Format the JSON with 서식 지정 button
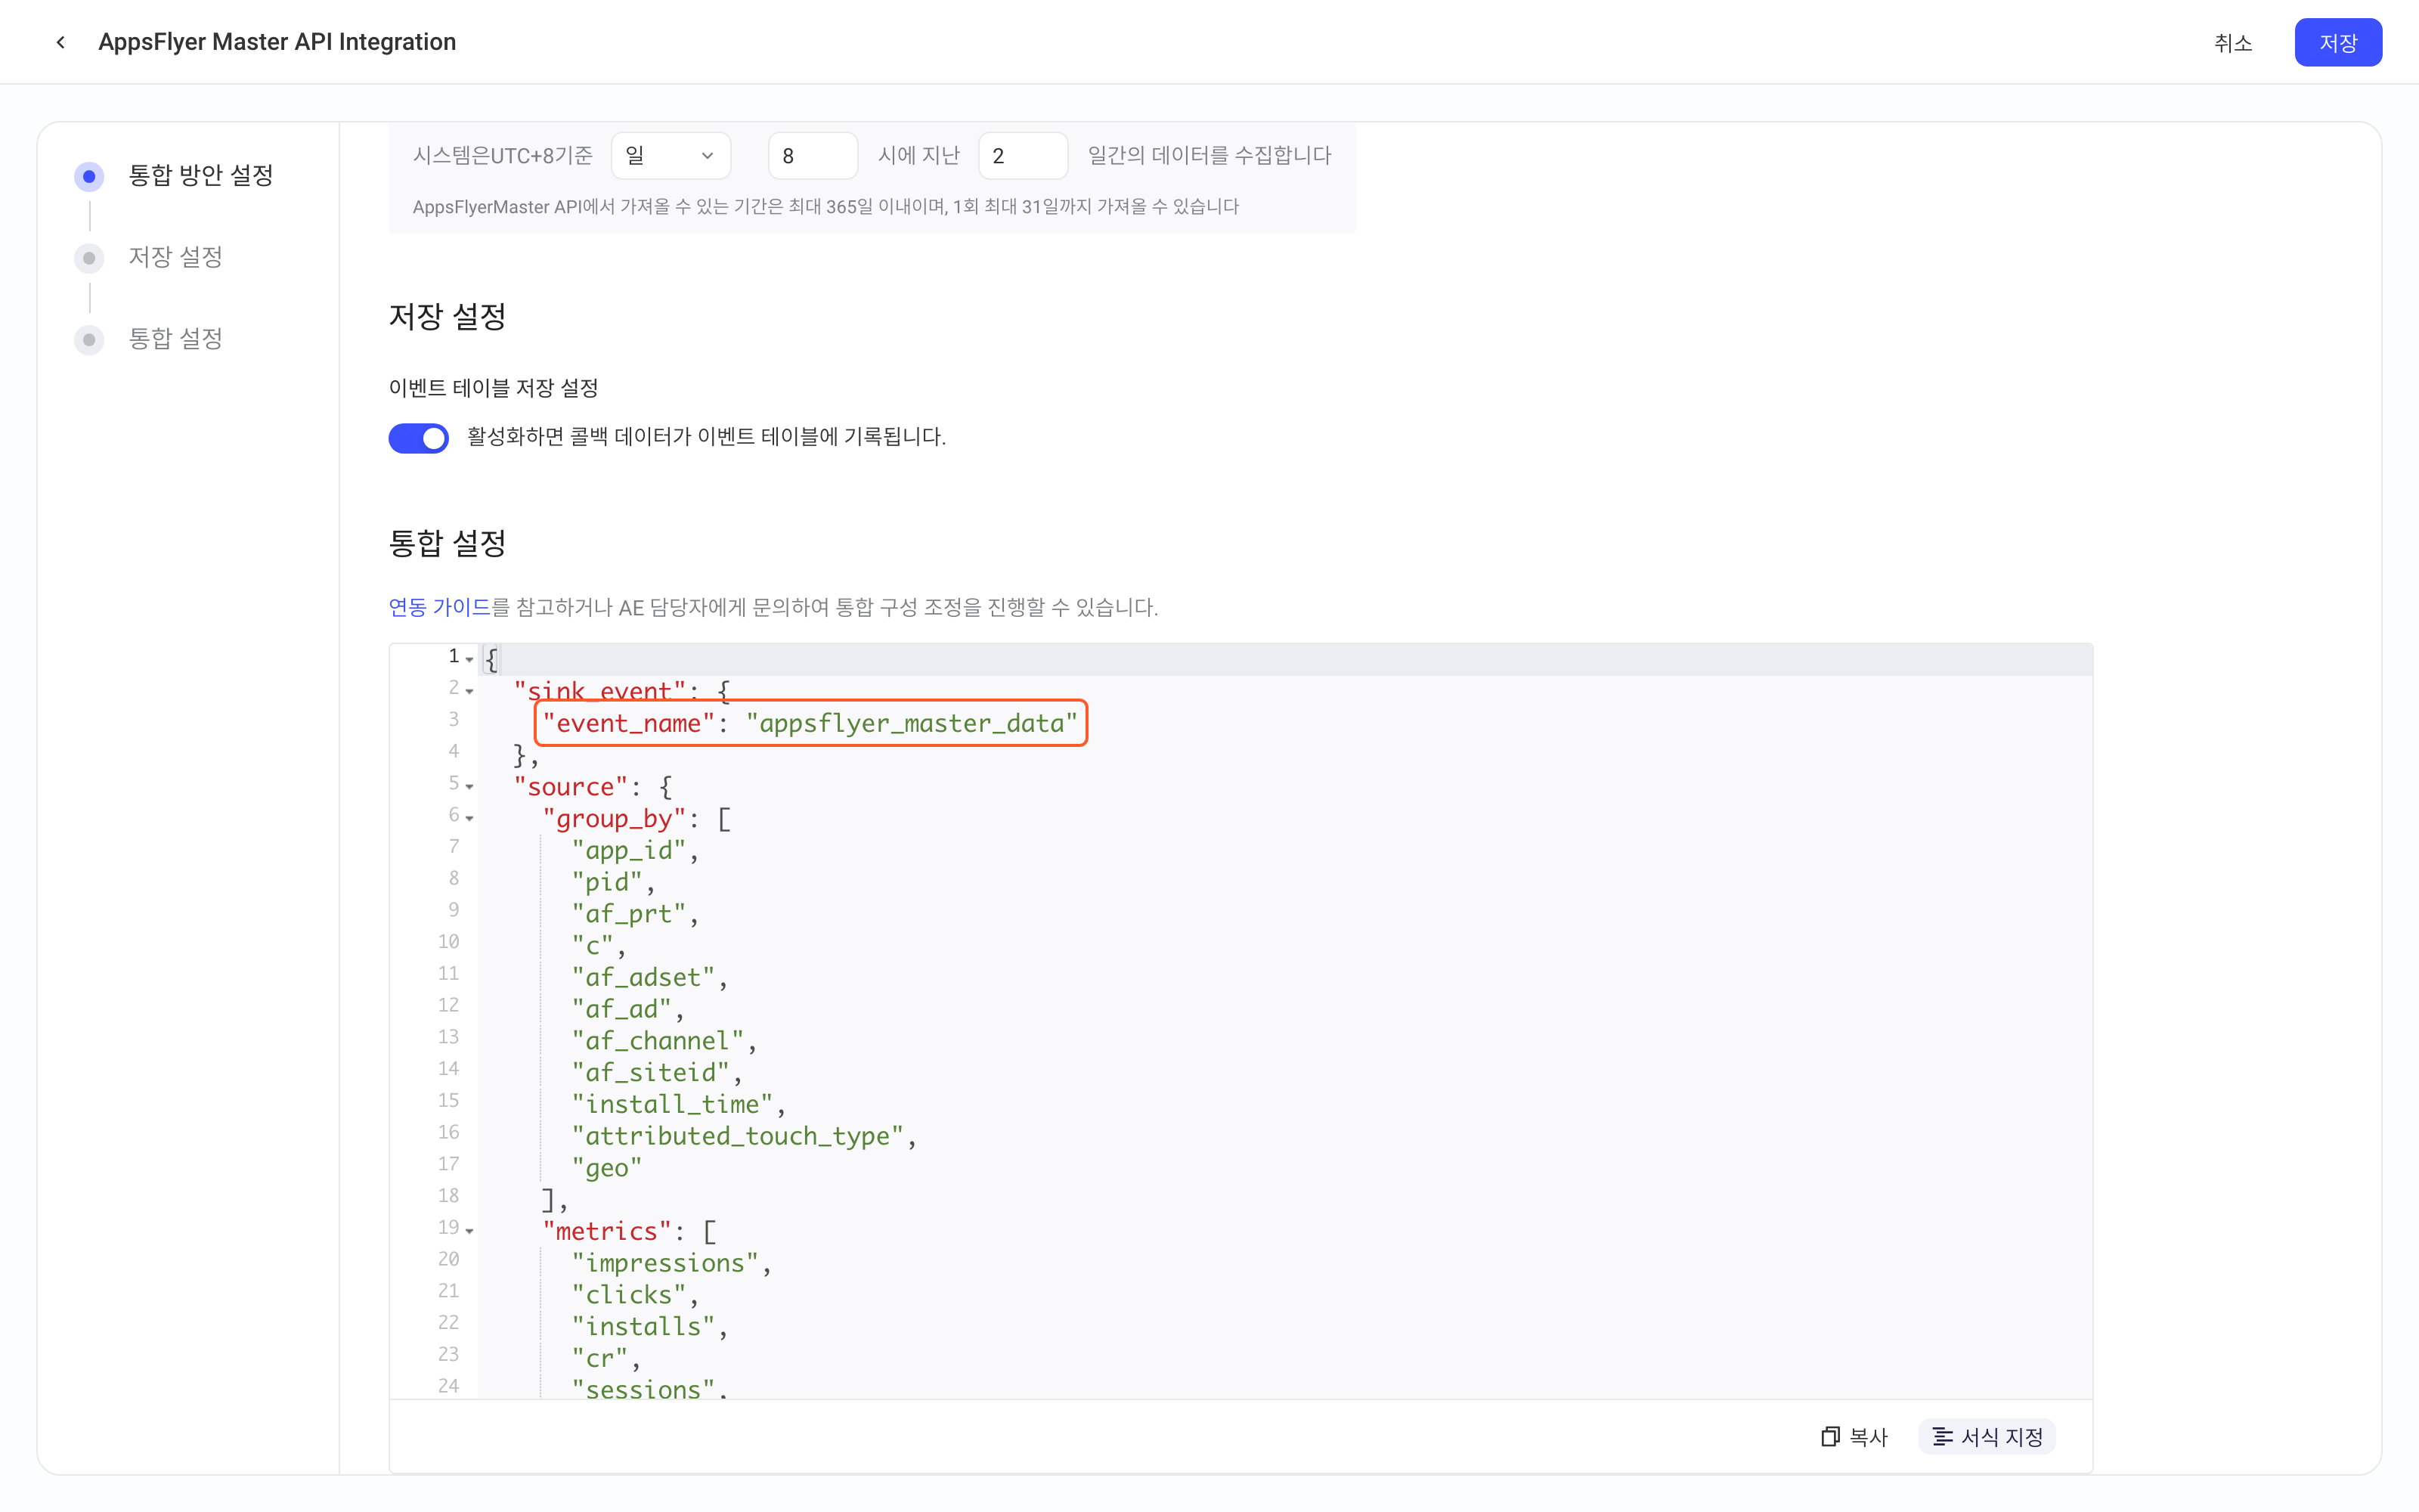The image size is (2419, 1512). (1986, 1437)
